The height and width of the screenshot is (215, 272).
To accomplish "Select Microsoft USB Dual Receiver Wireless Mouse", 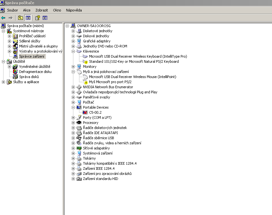I will (133, 77).
